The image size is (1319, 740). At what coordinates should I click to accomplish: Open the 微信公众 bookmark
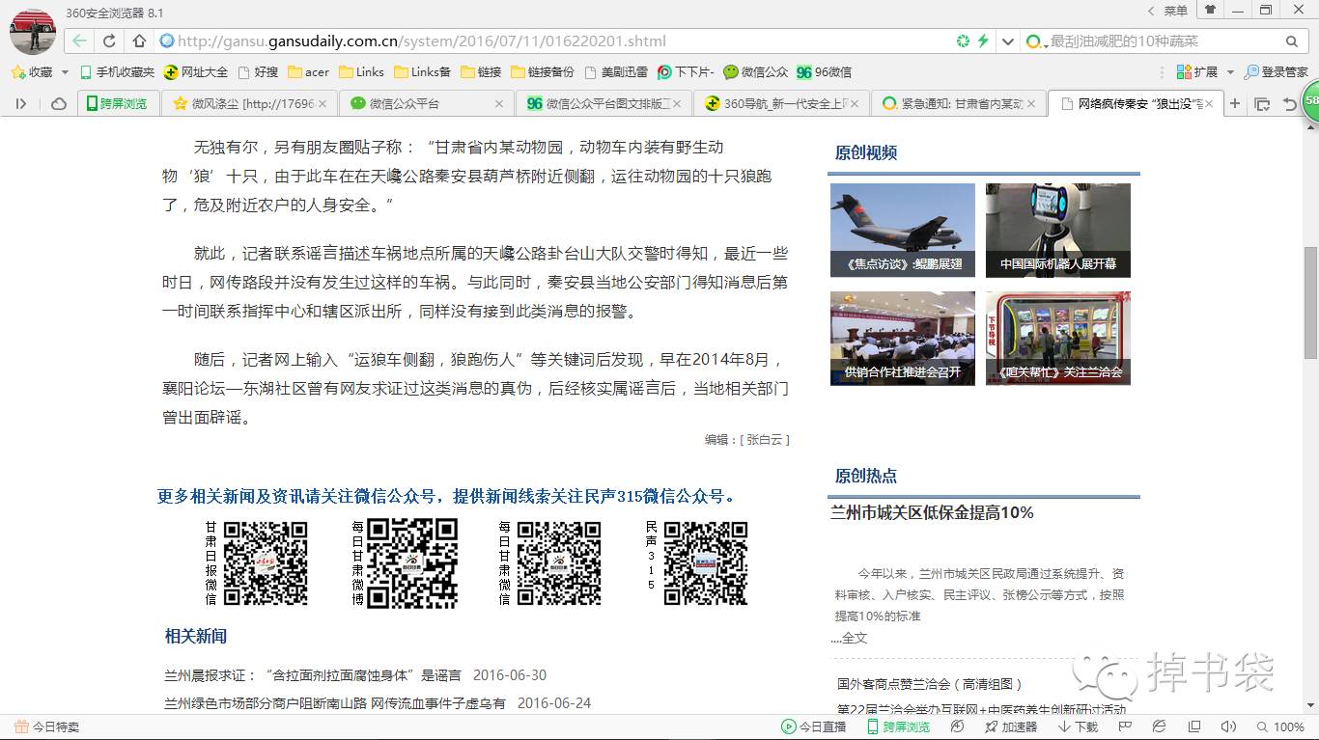[756, 72]
